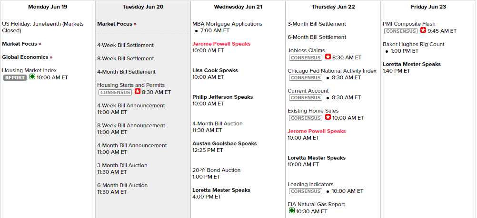The width and height of the screenshot is (477, 218).
Task: Expand Market Focus under Tuesday Jun 20
Action: coord(117,24)
